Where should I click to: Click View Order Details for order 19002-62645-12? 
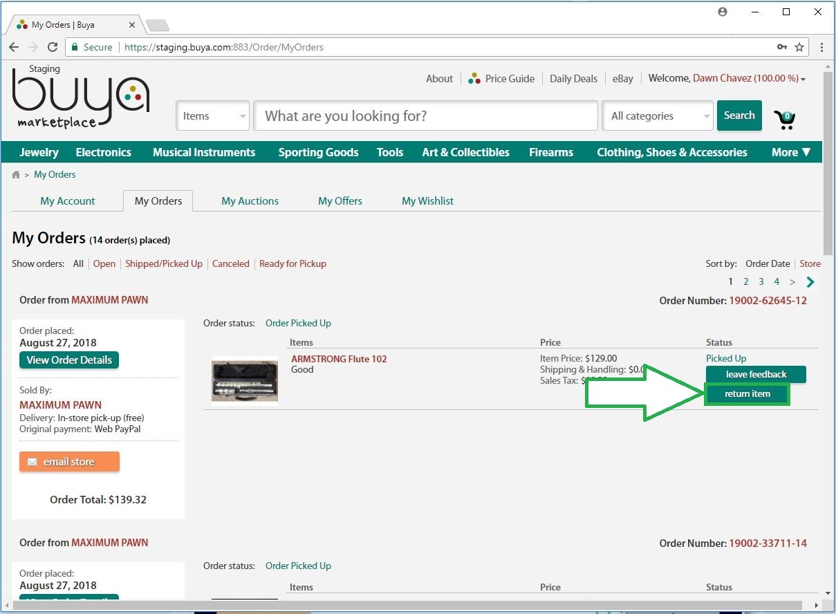69,360
